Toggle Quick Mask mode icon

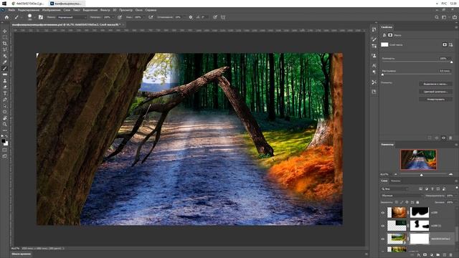pos(5,150)
